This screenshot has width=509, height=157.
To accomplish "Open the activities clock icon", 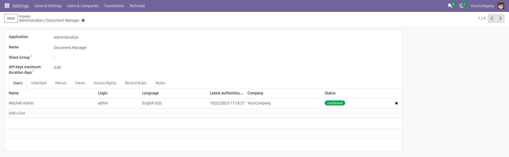I will (x=462, y=6).
